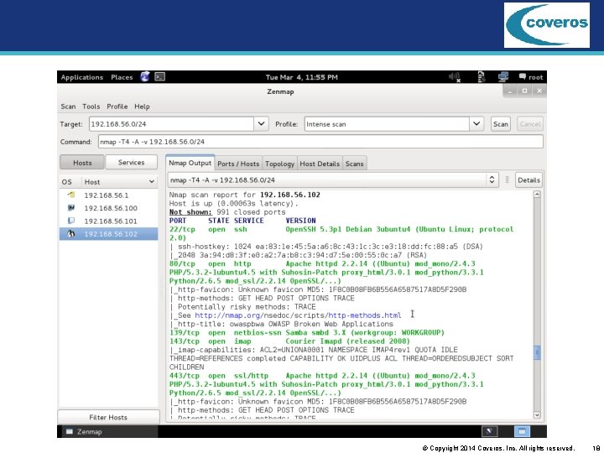
Task: Click the workspace switcher icon in bottom panel
Action: [490, 431]
